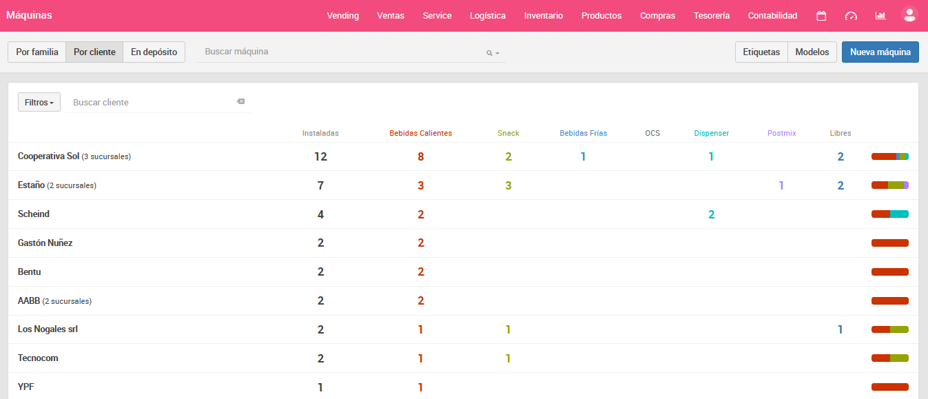
Task: Select the Por cliente view
Action: pos(94,52)
